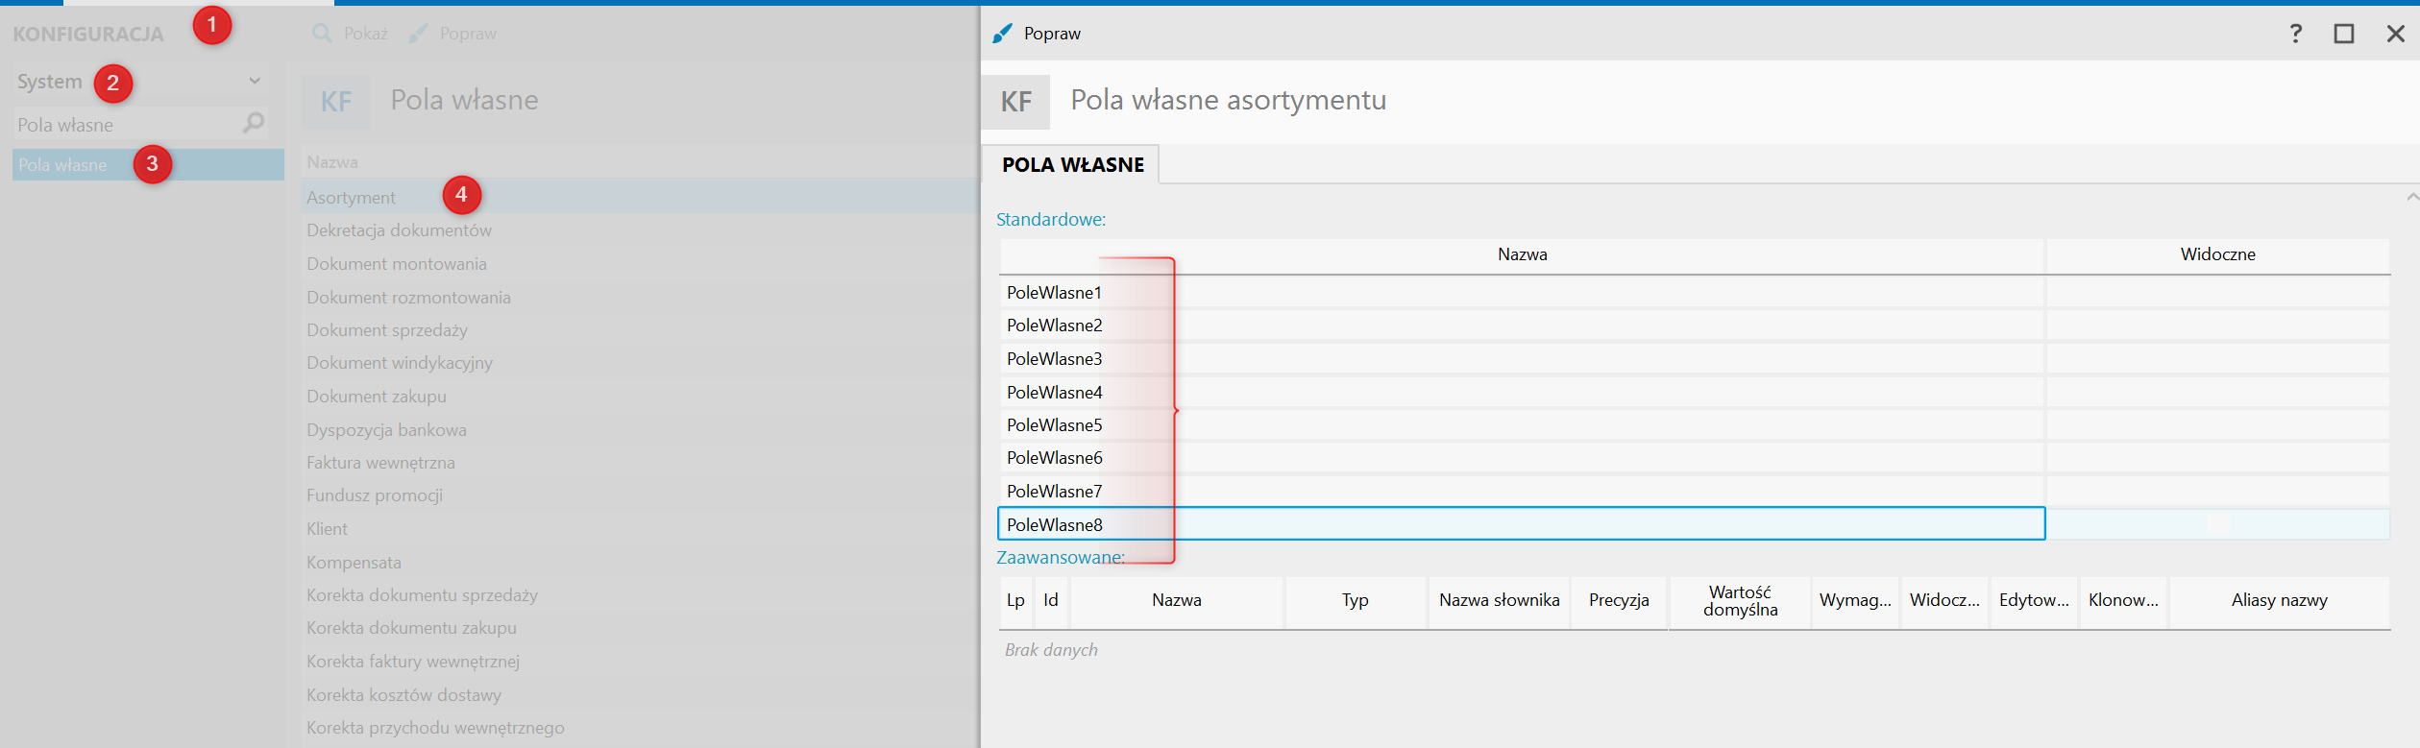The height and width of the screenshot is (748, 2420).
Task: Click the PoleWlasne4 name cell
Action: click(x=1522, y=392)
